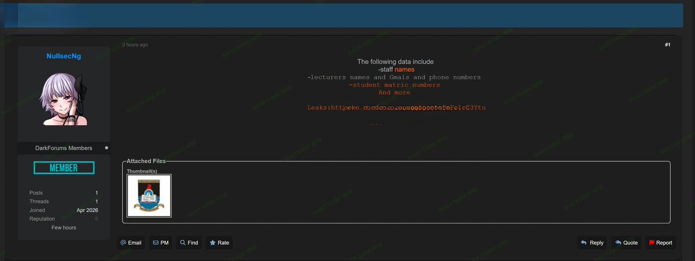Click the offline status dot beside DarkForums Members
The height and width of the screenshot is (261, 695).
coord(106,148)
